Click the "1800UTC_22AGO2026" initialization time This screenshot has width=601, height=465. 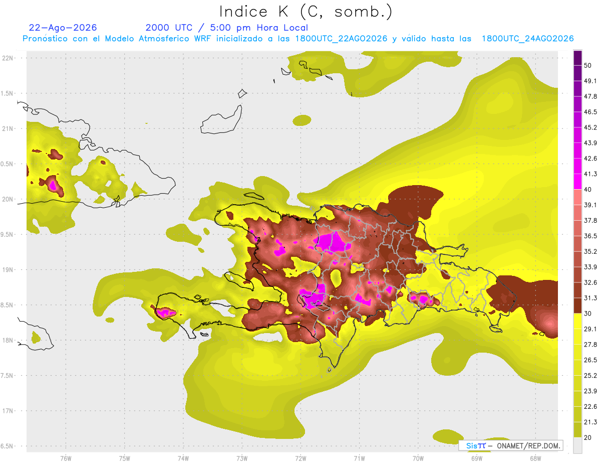(342, 39)
